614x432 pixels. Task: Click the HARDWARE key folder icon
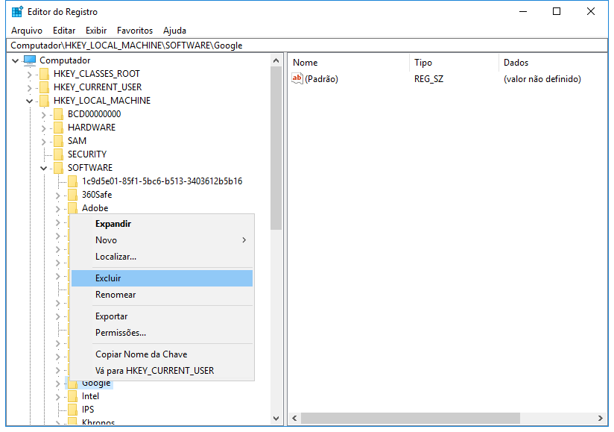pos(58,128)
